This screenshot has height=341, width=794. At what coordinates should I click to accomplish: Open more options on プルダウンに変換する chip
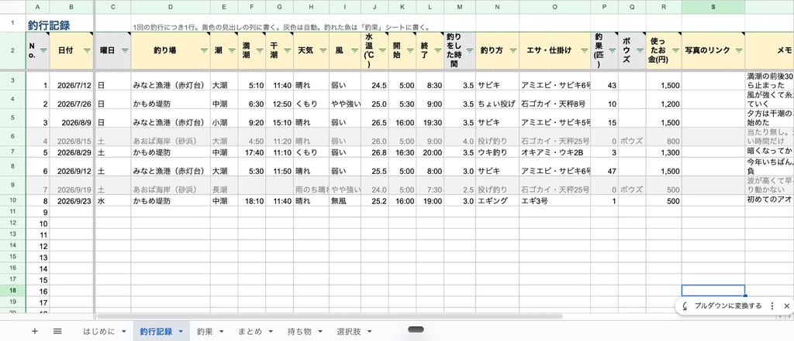point(772,305)
